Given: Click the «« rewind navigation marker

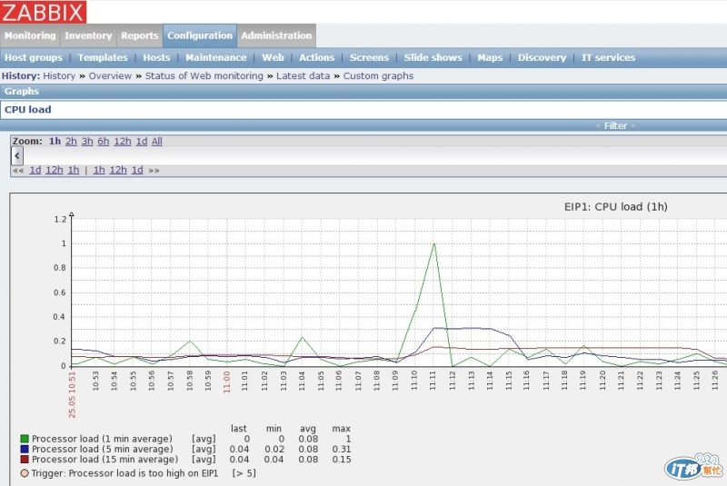Looking at the screenshot, I should 18,171.
